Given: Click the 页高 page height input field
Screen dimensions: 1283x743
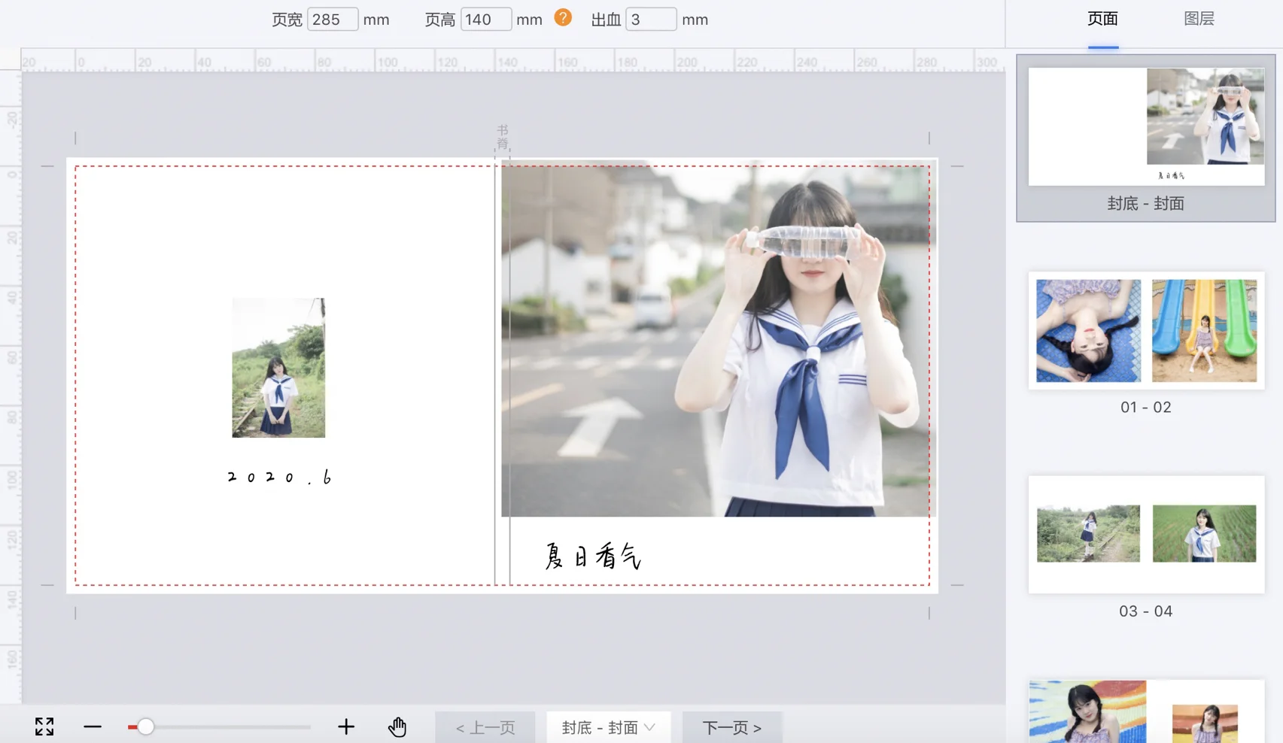Looking at the screenshot, I should point(485,20).
